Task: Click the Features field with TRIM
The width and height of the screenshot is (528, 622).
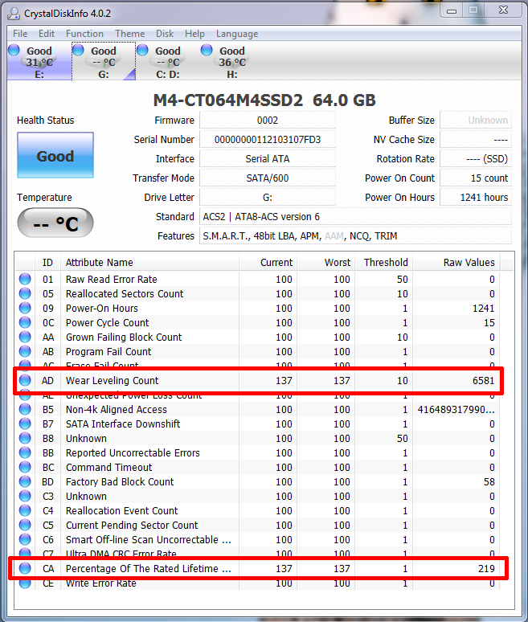Action: [355, 236]
